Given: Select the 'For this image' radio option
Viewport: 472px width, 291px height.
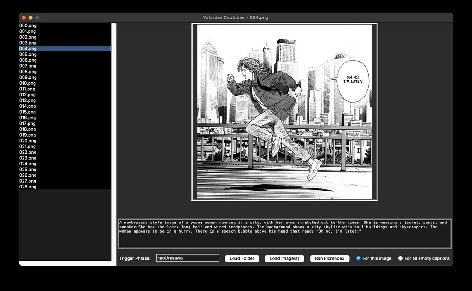Looking at the screenshot, I should point(359,258).
